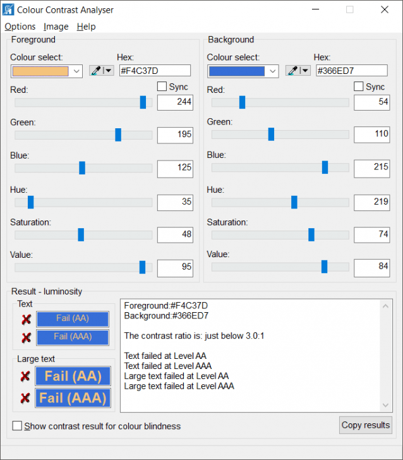Click the foreground Green slider handle
Image resolution: width=403 pixels, height=460 pixels.
click(x=118, y=135)
